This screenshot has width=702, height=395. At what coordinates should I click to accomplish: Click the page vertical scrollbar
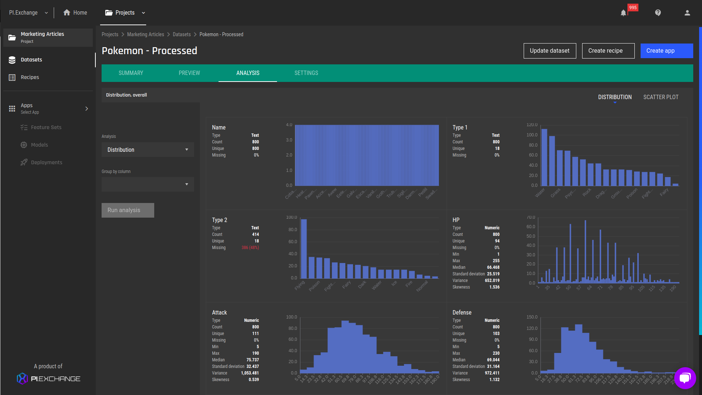coord(700,181)
